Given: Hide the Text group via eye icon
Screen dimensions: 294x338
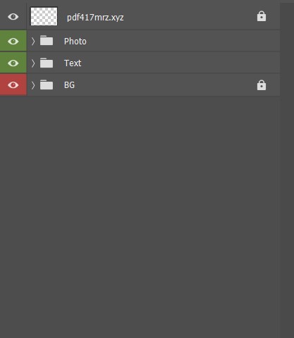Looking at the screenshot, I should (13, 63).
